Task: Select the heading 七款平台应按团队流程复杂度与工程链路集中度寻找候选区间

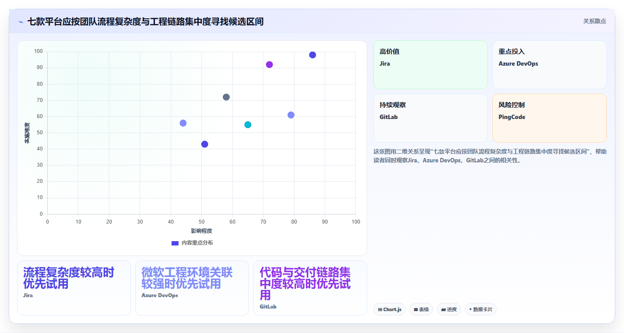Action: [145, 21]
